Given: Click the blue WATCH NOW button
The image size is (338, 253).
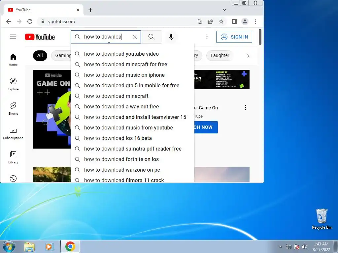Looking at the screenshot, I should 206,127.
